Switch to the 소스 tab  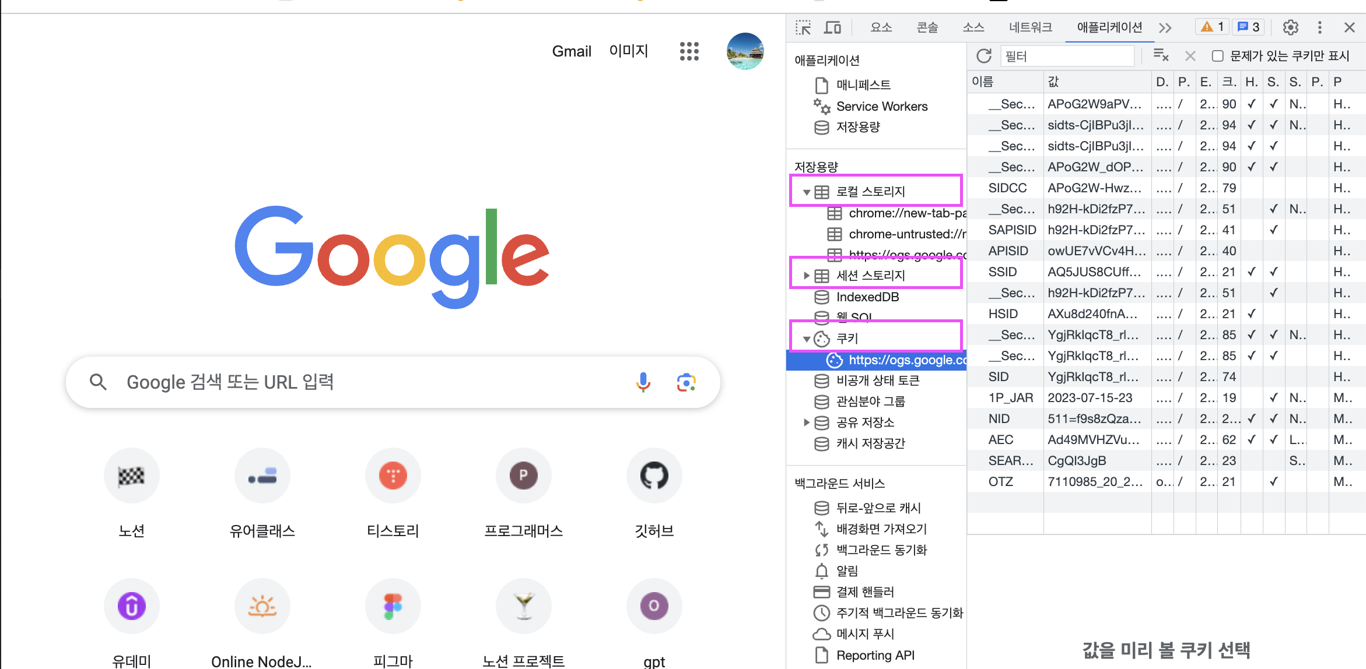(x=973, y=27)
